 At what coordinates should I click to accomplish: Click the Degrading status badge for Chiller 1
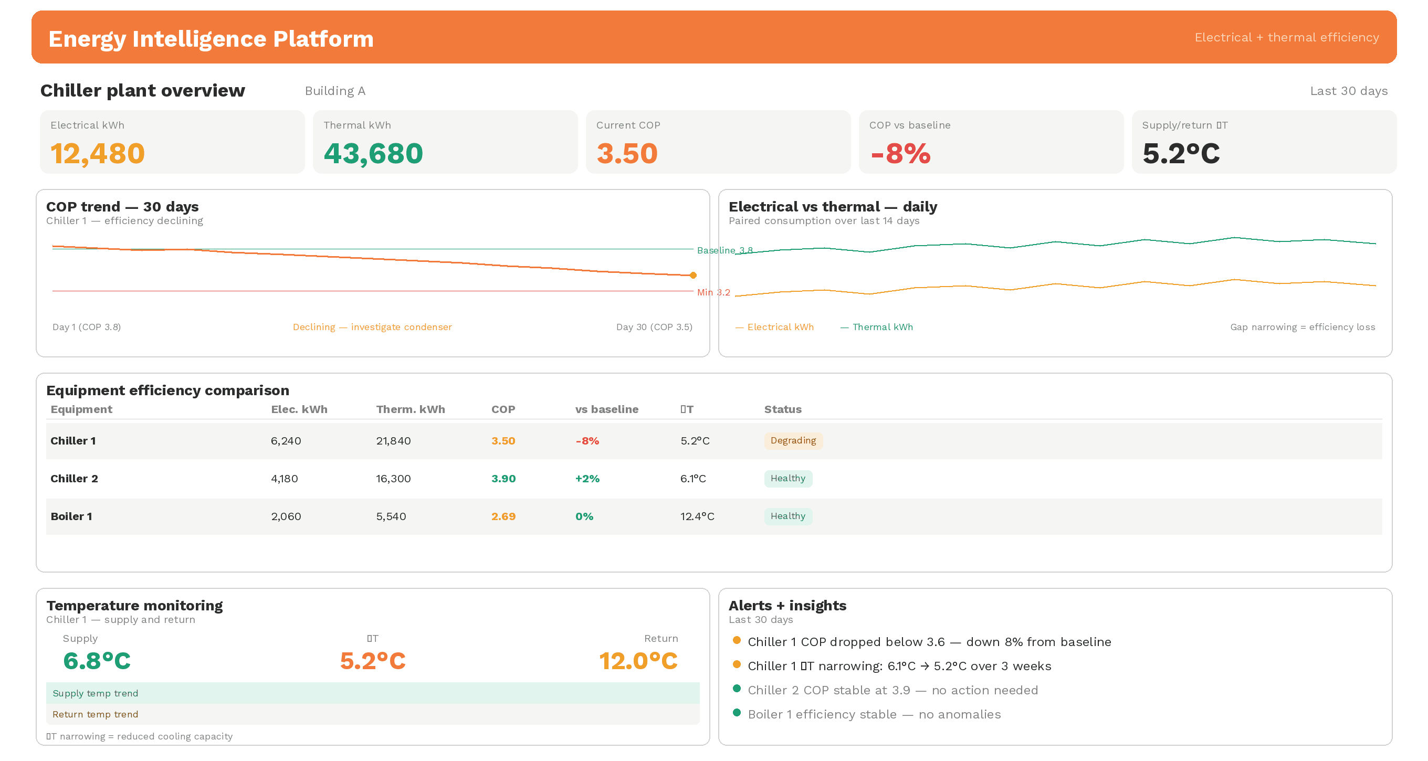point(793,441)
